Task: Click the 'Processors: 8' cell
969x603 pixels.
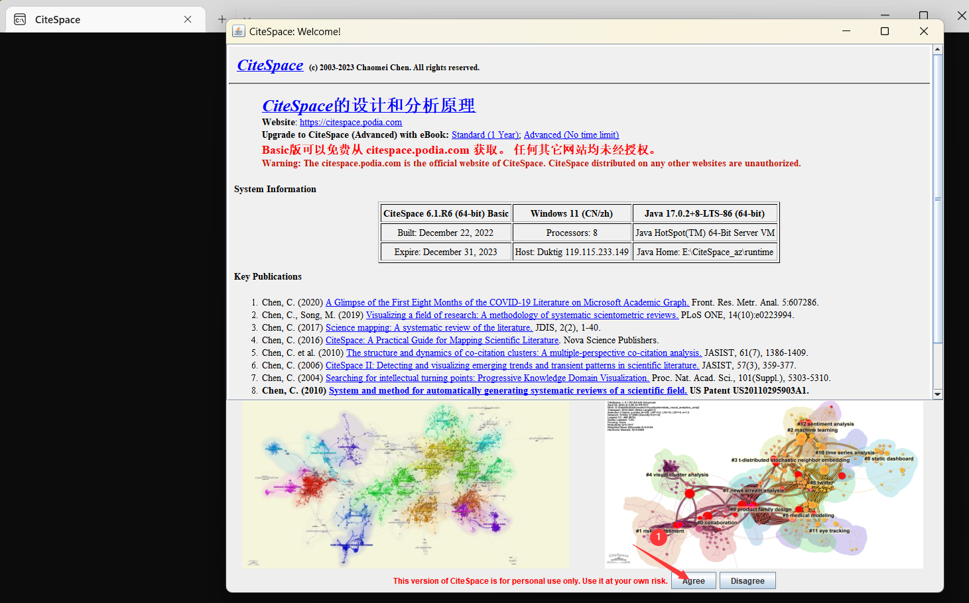Action: tap(572, 233)
